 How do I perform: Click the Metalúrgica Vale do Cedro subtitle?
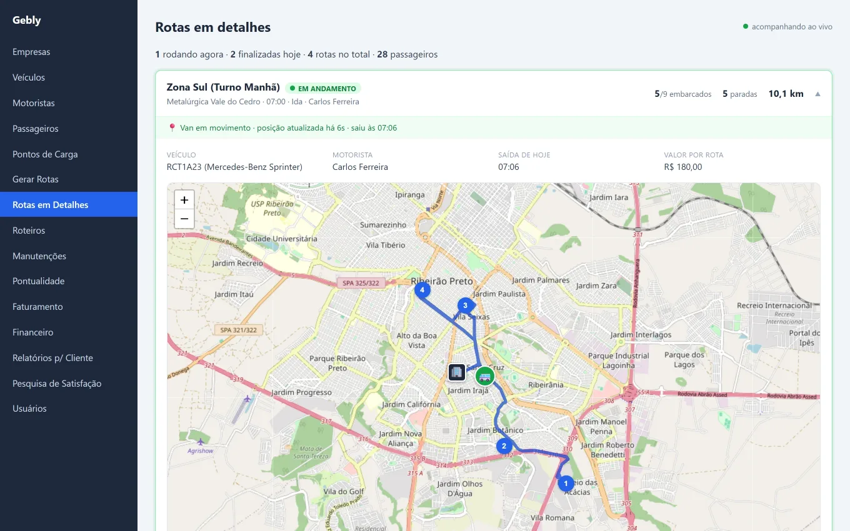(x=263, y=102)
